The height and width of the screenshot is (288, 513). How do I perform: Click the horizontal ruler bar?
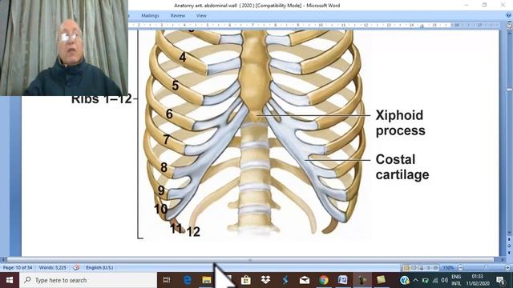coord(314,25)
